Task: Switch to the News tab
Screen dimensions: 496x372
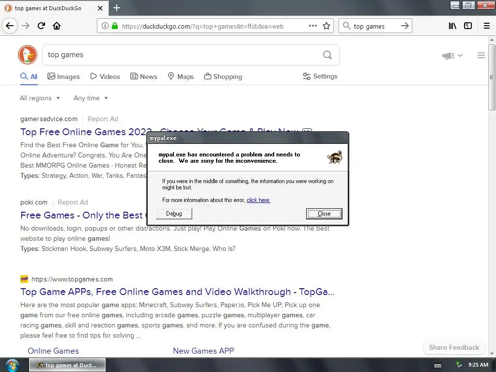Action: pos(143,77)
